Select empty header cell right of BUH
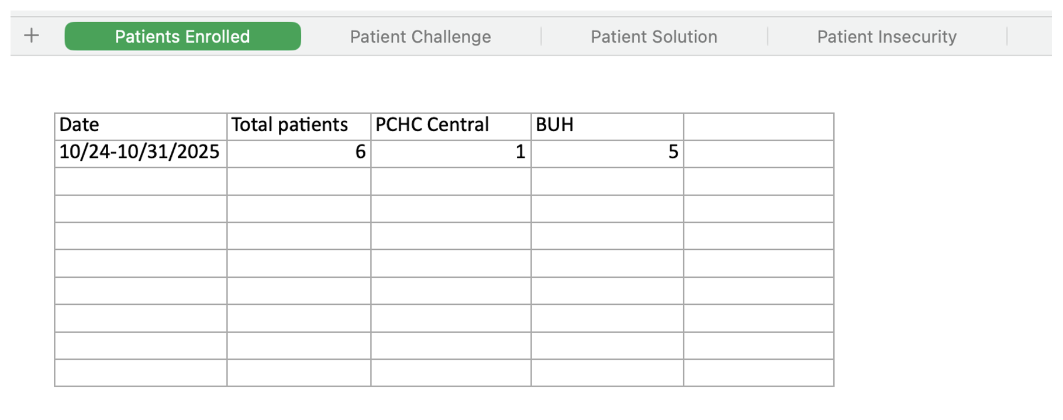Screen dimensions: 1063x420 point(758,126)
